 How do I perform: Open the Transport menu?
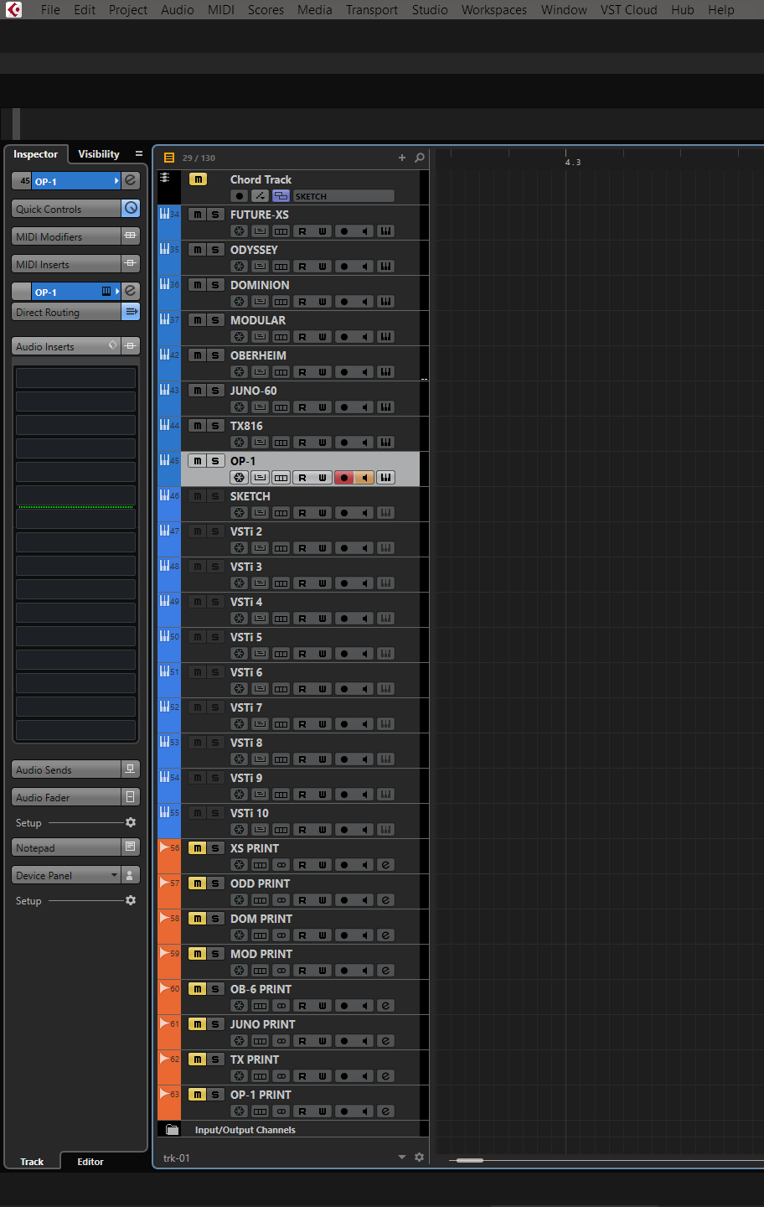pos(372,10)
